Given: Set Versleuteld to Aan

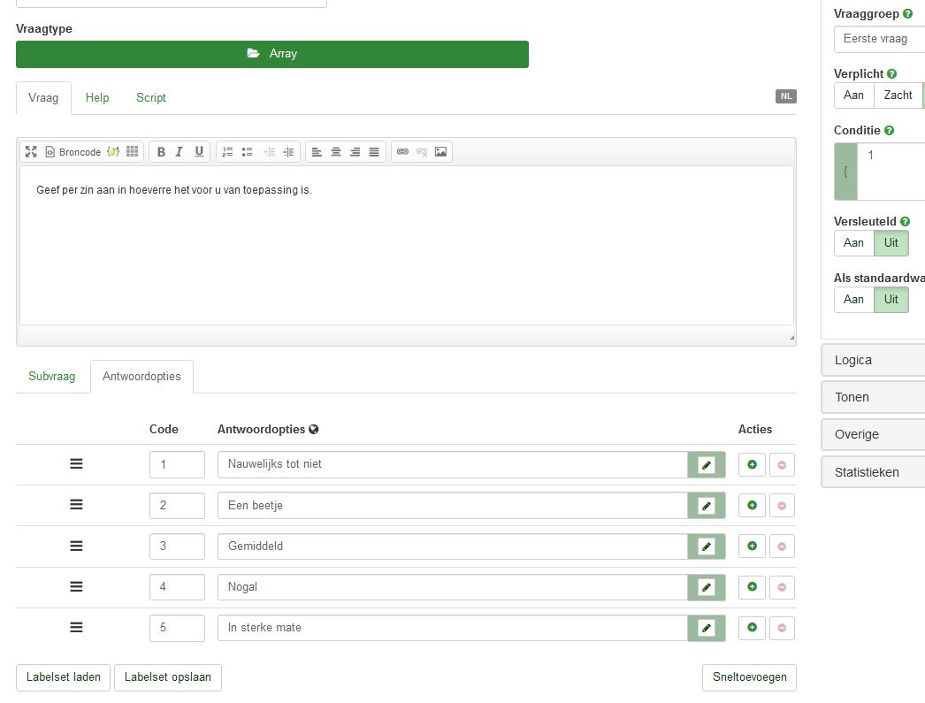Looking at the screenshot, I should click(x=853, y=243).
